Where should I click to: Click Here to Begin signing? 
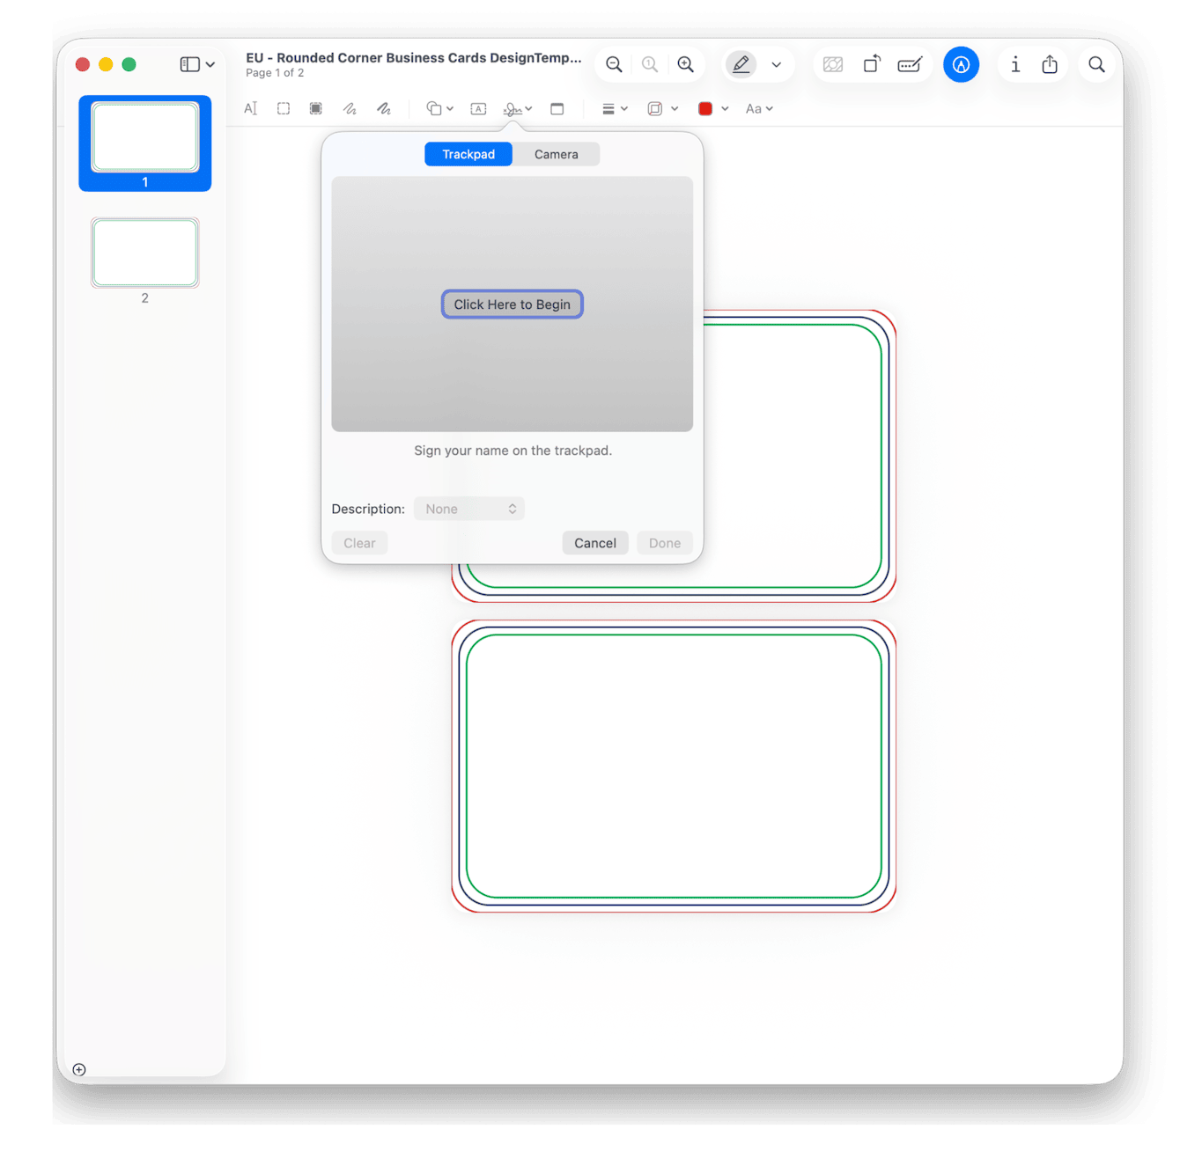pos(512,304)
